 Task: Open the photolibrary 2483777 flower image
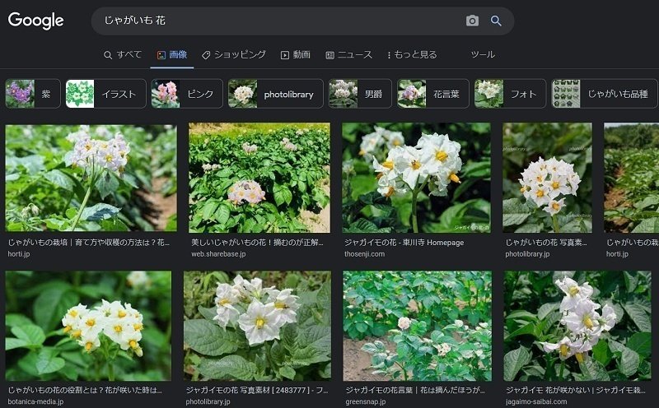tap(257, 326)
